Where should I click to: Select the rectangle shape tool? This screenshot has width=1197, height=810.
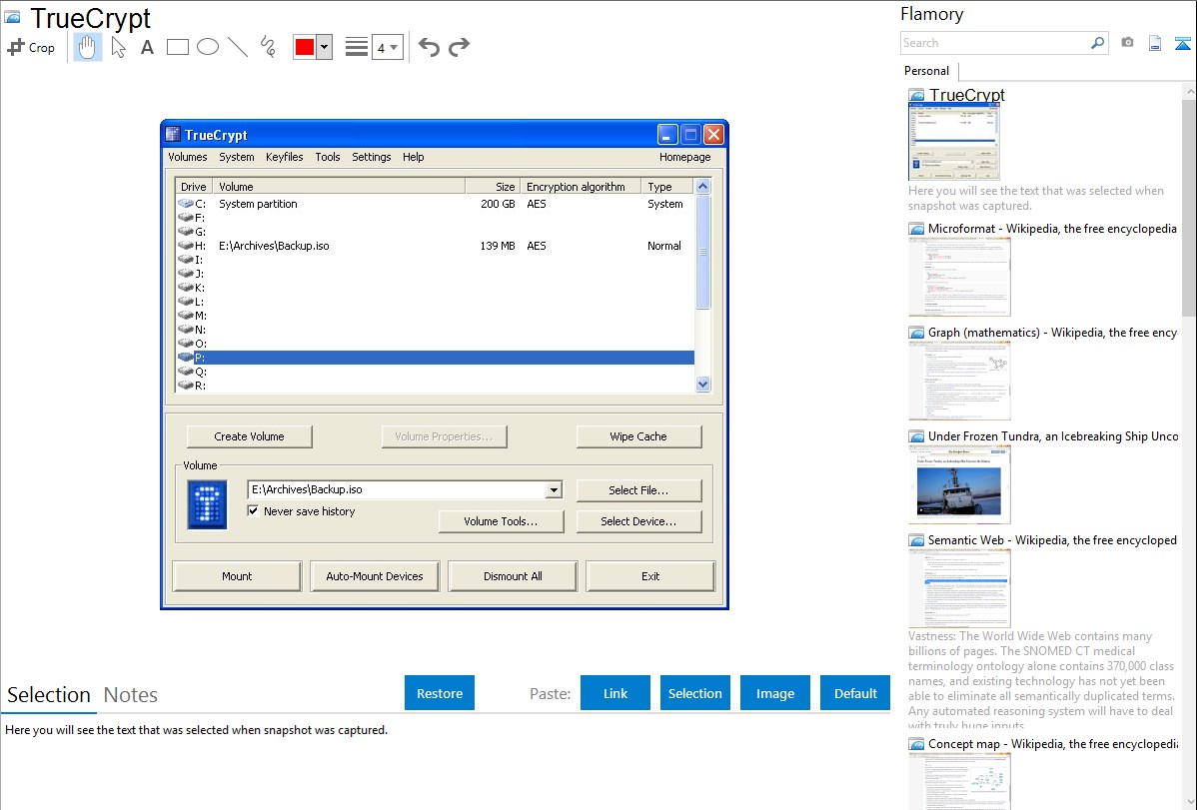tap(177, 47)
